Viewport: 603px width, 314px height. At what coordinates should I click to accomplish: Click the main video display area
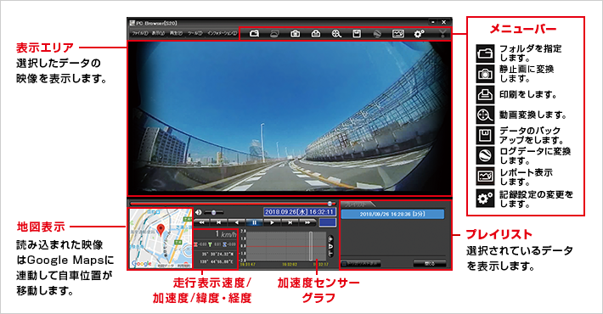pyautogui.click(x=290, y=118)
